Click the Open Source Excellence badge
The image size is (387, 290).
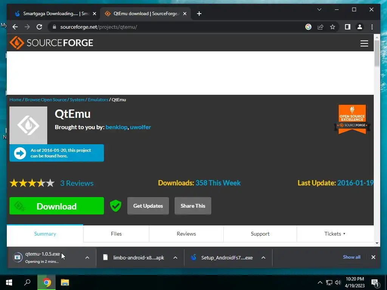pyautogui.click(x=352, y=119)
